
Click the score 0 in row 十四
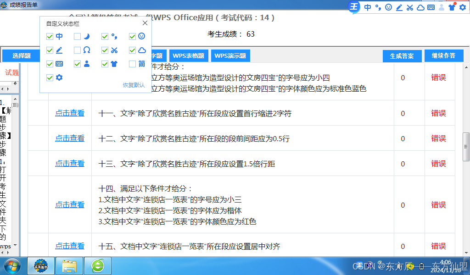pyautogui.click(x=403, y=205)
